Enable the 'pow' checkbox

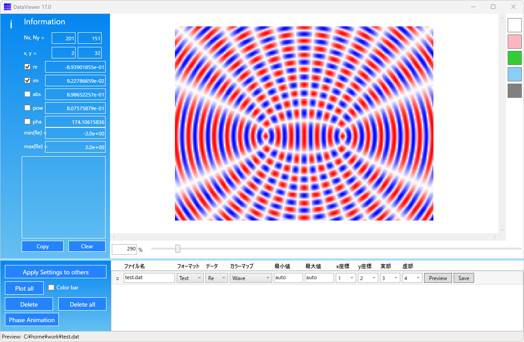pos(27,108)
